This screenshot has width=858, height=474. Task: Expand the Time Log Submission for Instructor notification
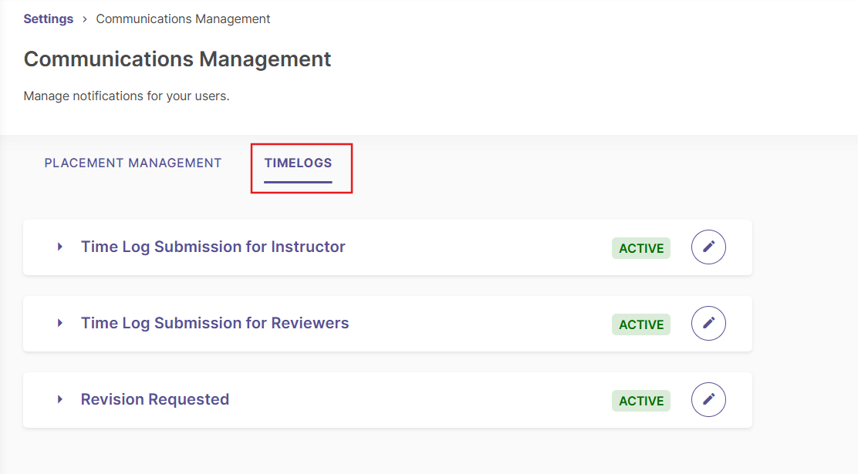coord(60,247)
